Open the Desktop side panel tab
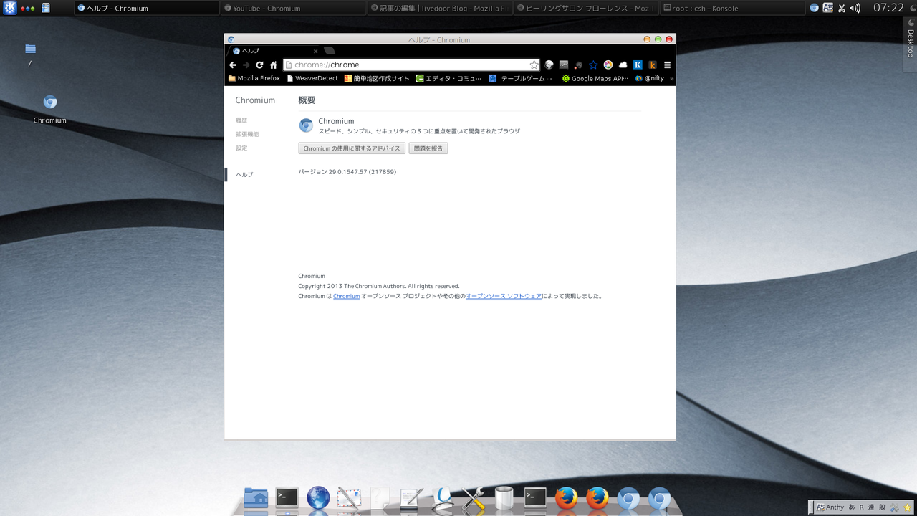 [911, 44]
